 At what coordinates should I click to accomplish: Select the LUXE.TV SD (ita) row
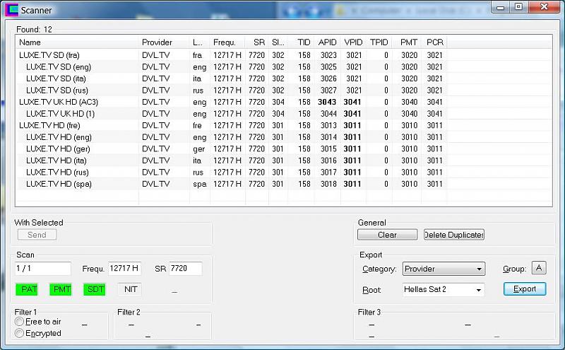click(232, 78)
